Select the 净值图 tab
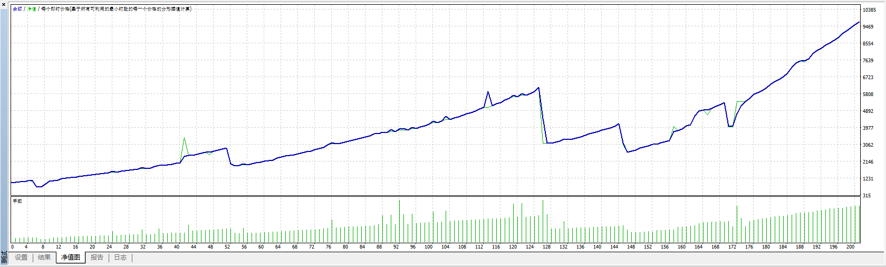This screenshot has height=267, width=886. coord(71,258)
